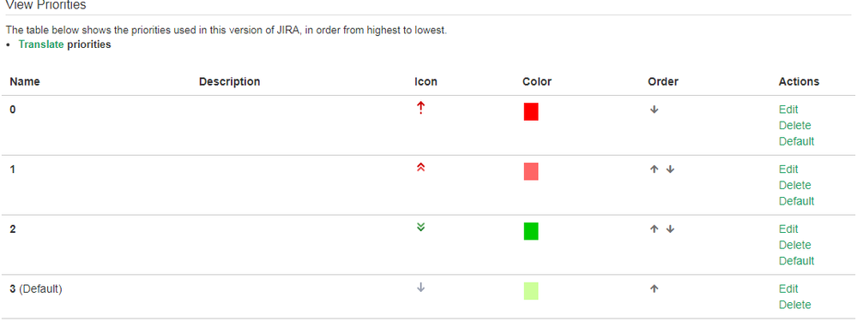Move priority 2 down in order
Image resolution: width=857 pixels, height=327 pixels.
pos(671,229)
